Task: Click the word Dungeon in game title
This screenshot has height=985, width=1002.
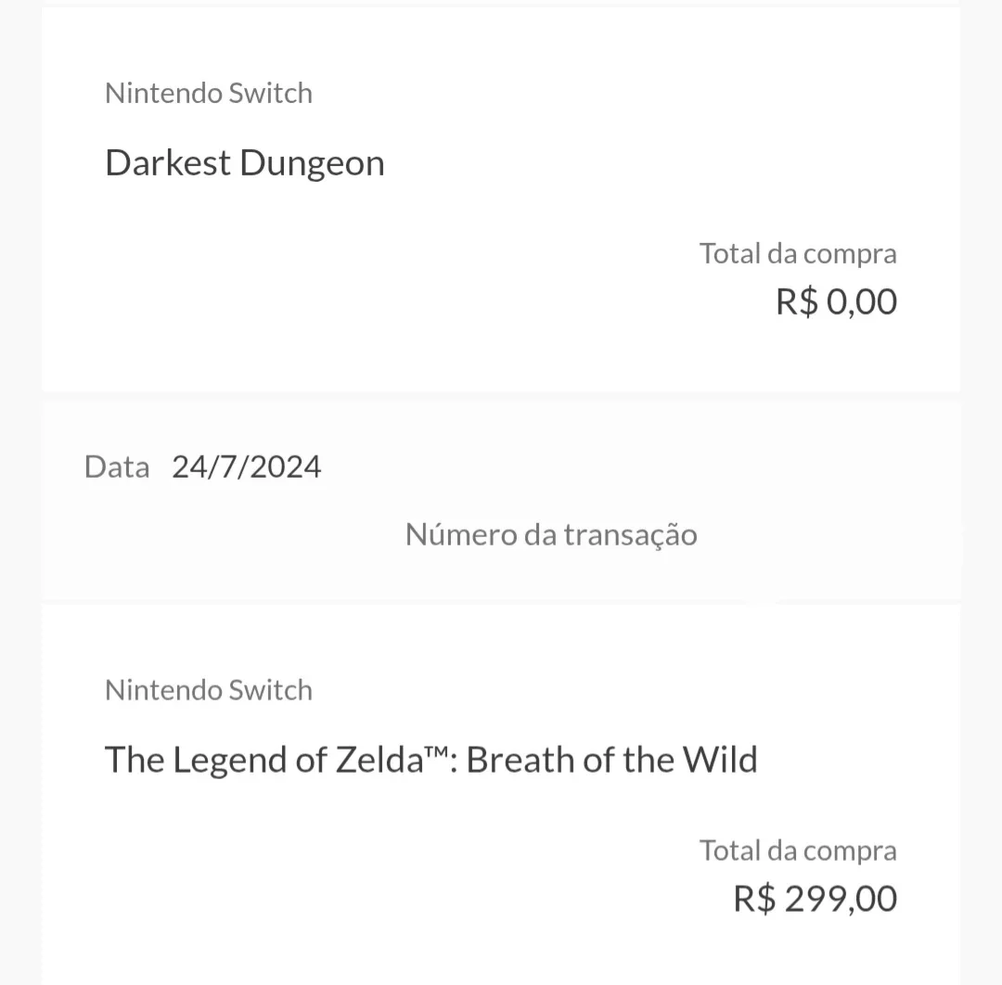Action: coord(312,163)
